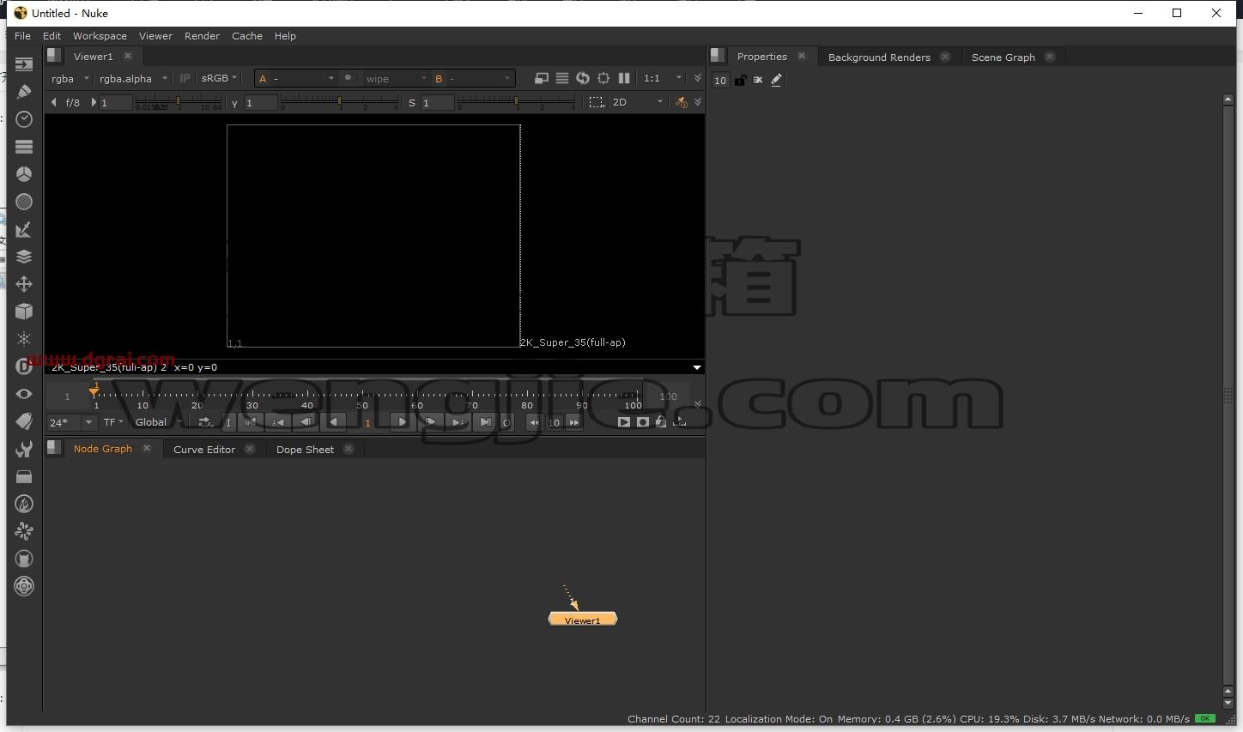Open the Air nodes menu icon
Image resolution: width=1243 pixels, height=732 pixels.
click(24, 531)
